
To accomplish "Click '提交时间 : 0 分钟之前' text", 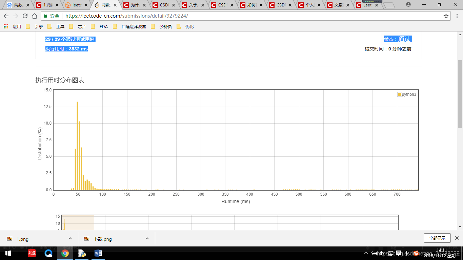I will 388,49.
